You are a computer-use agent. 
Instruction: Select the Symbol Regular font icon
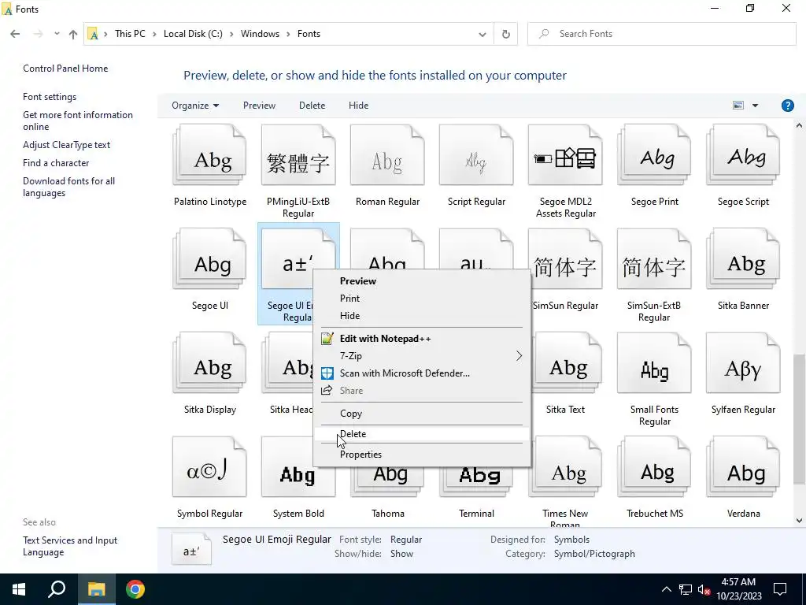click(x=209, y=467)
